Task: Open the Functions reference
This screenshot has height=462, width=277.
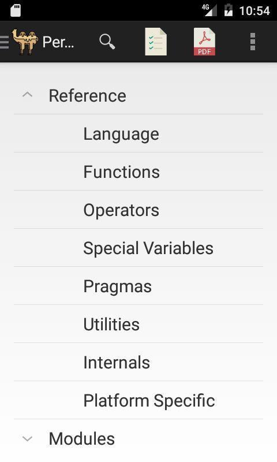Action: click(x=138, y=172)
